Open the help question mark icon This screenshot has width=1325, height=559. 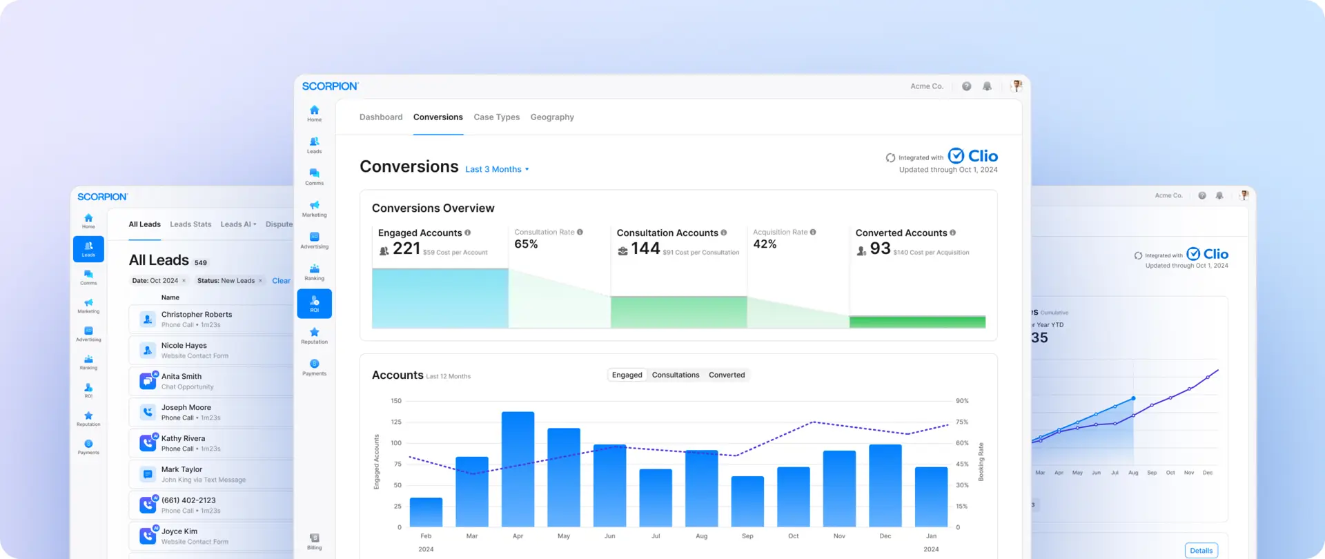click(x=966, y=86)
